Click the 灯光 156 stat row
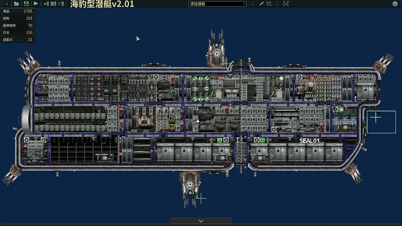Viewport: 402px width, 226px height. [18, 32]
